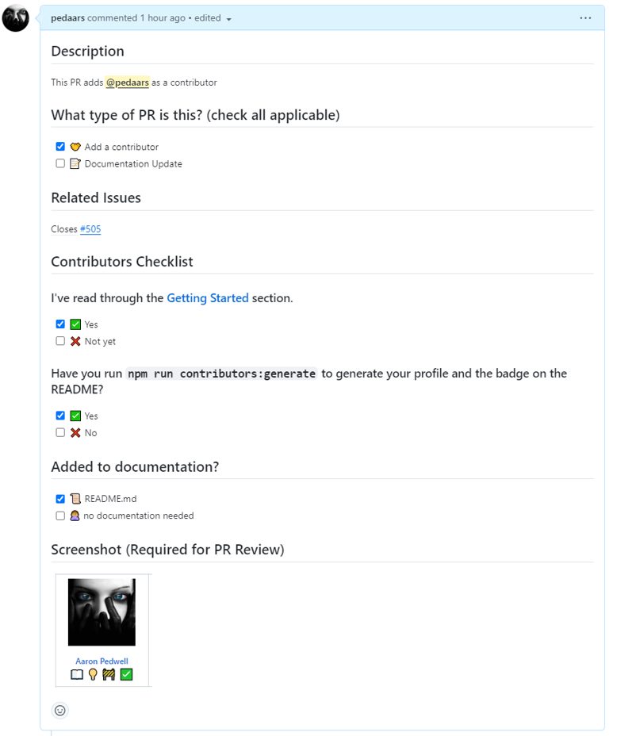Click the medal emoji next to Add a contributor
617x736 pixels.
(x=75, y=146)
